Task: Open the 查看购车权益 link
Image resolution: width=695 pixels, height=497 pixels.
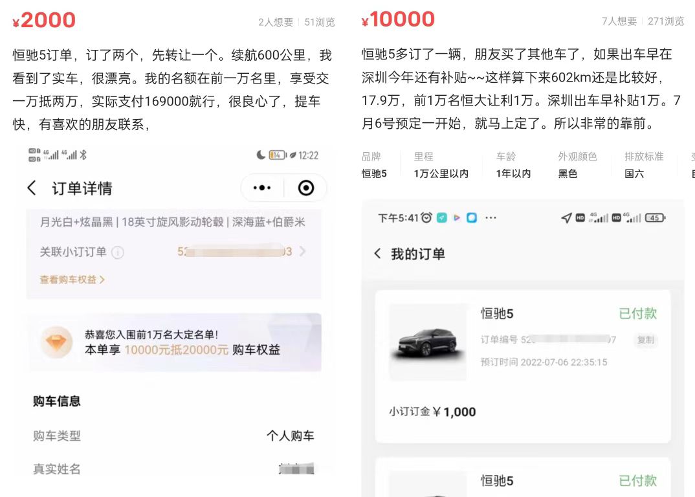Action: point(72,280)
